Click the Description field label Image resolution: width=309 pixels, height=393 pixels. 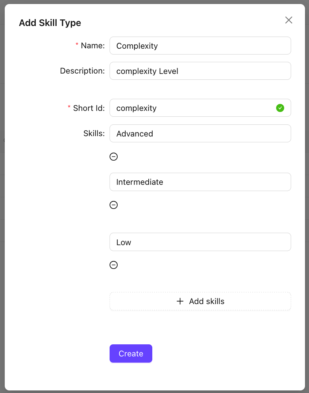coord(82,71)
